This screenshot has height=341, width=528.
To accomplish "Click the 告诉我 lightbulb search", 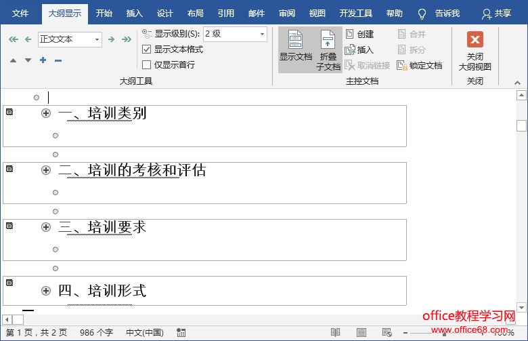I will pyautogui.click(x=439, y=14).
